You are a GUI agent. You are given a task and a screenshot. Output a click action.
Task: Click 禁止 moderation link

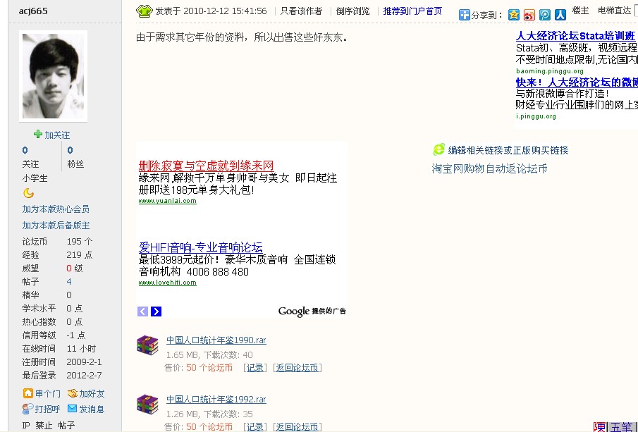pyautogui.click(x=44, y=426)
